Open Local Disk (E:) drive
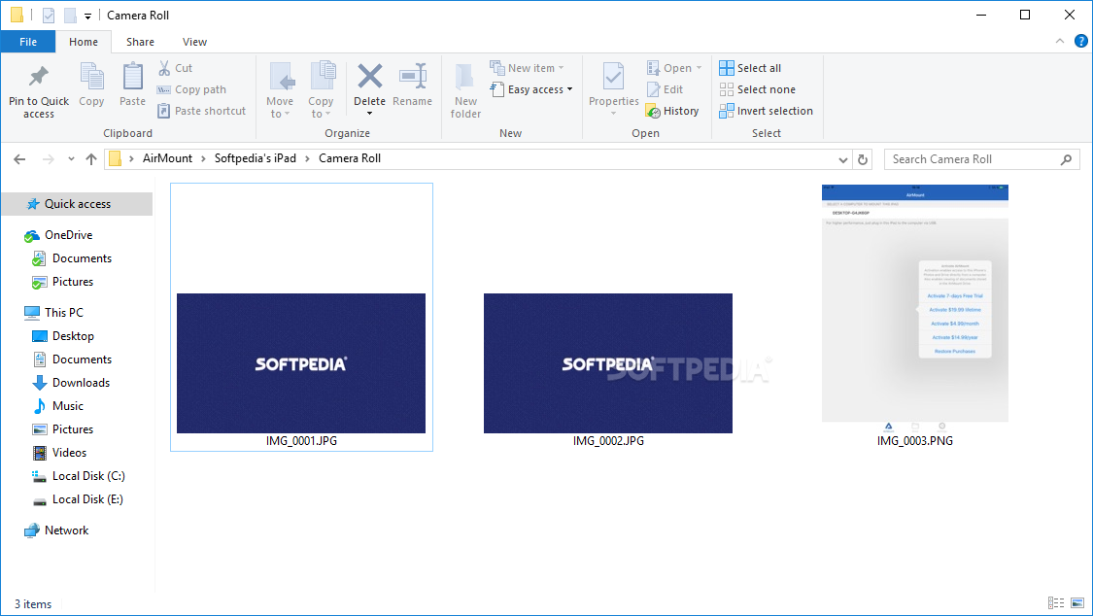The width and height of the screenshot is (1093, 616). pyautogui.click(x=87, y=499)
